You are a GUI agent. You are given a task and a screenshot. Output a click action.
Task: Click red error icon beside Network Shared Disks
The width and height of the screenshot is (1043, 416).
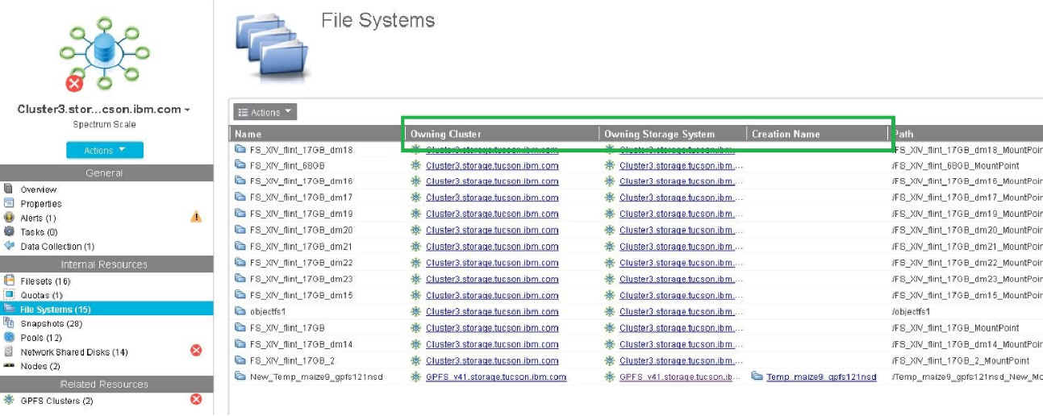195,350
